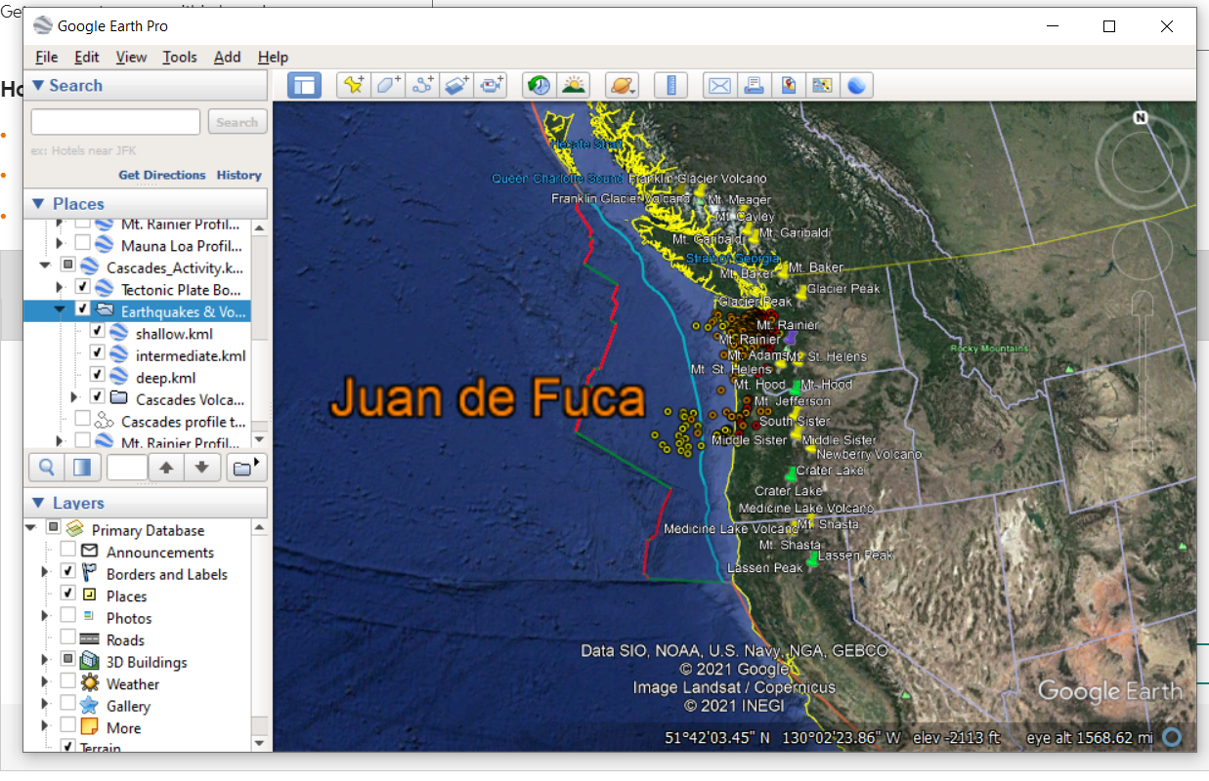
Task: Click the blue globe icon at toolbar end
Action: [x=856, y=85]
